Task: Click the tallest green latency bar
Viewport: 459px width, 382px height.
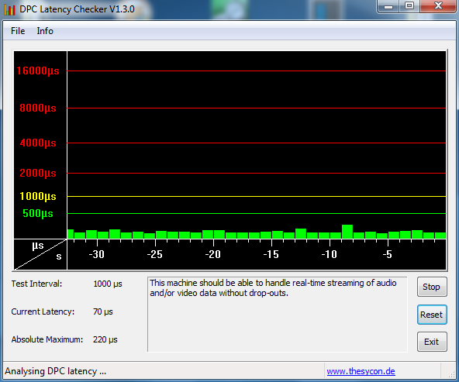Action: click(x=347, y=232)
